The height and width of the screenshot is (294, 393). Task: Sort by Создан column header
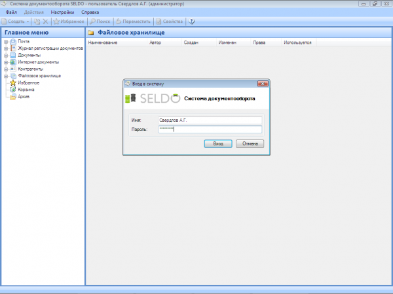coord(199,43)
